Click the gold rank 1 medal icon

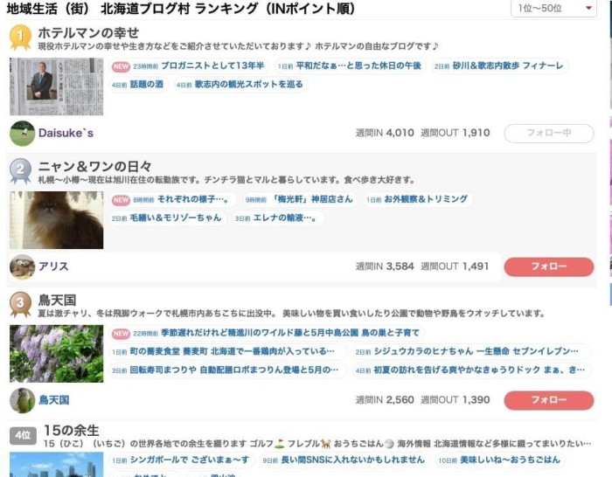click(20, 38)
